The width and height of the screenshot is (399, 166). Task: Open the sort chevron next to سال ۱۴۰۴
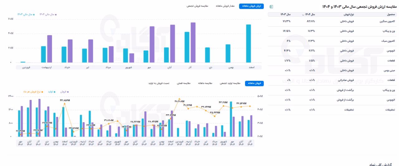click(x=304, y=15)
